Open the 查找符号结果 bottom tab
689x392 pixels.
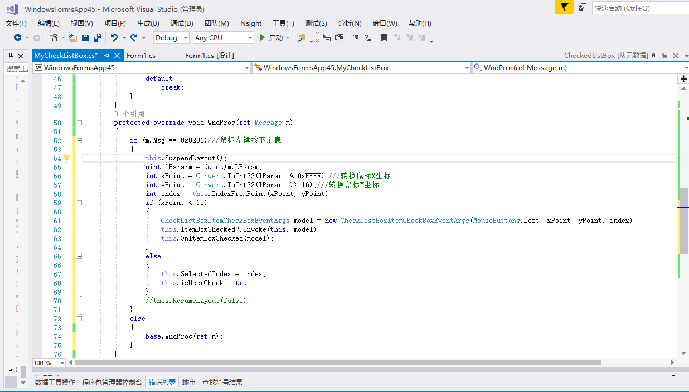click(x=222, y=382)
